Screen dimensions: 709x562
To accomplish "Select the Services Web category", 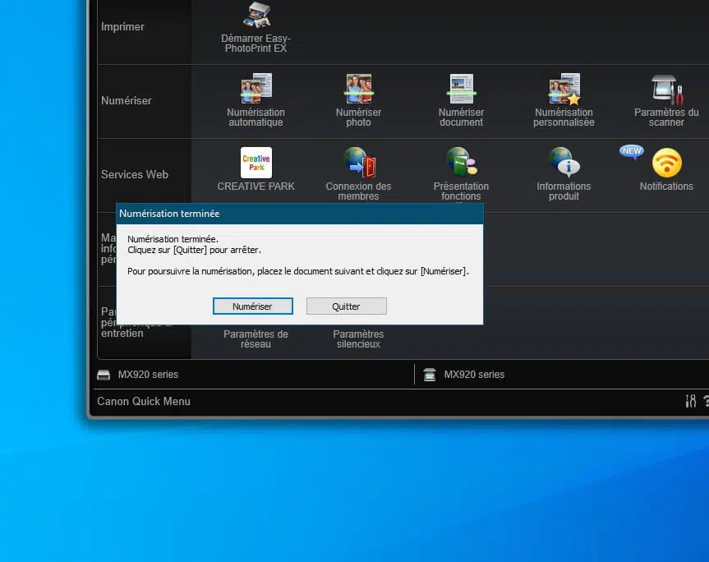I will coord(135,174).
